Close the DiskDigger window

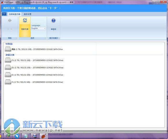[x=163, y=1]
